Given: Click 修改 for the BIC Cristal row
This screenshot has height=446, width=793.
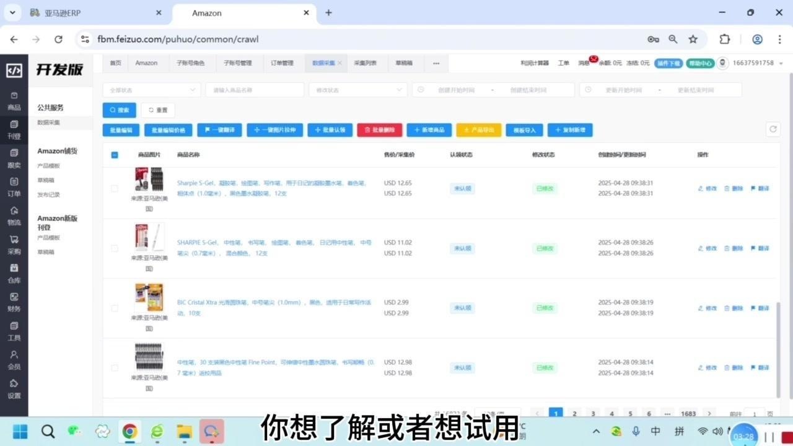Looking at the screenshot, I should (708, 308).
